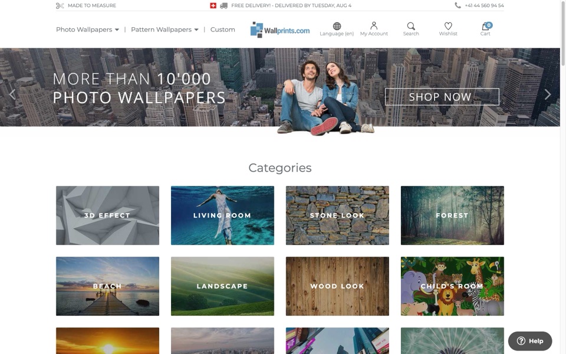
Task: Go to the previous banner slide
Action: [x=12, y=94]
